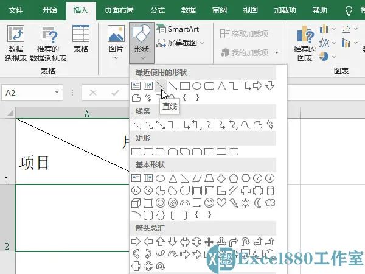Select the 页面布局 tab
Screen dimensions: 365x274
coord(119,10)
